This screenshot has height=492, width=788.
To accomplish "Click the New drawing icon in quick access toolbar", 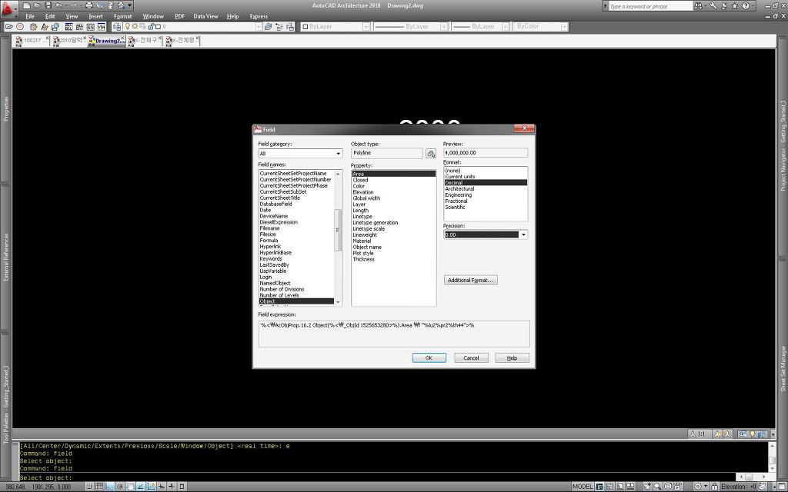I will [x=27, y=5].
